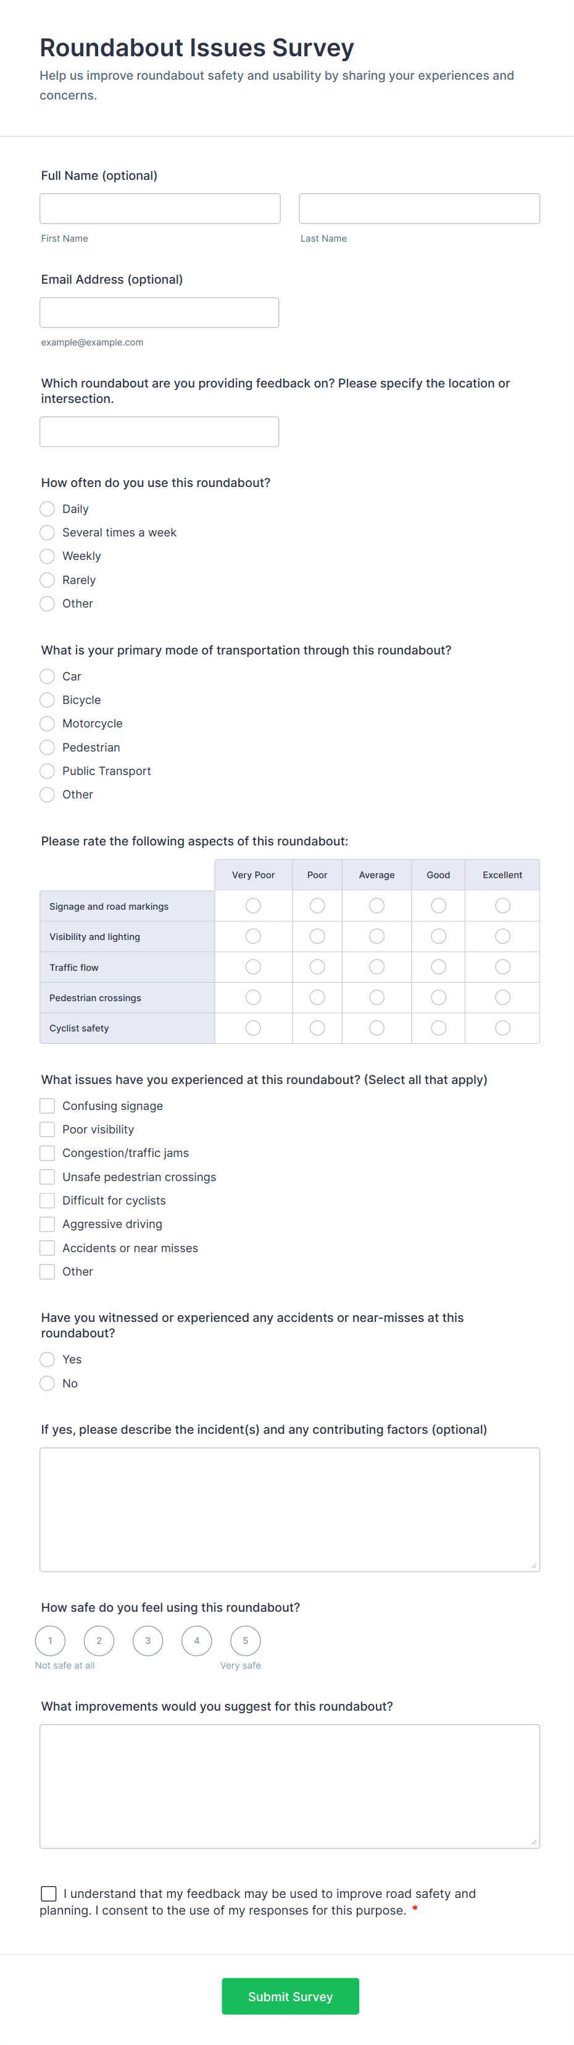This screenshot has height=2045, width=574.
Task: Select safety rating '3' on the scale
Action: point(148,1640)
